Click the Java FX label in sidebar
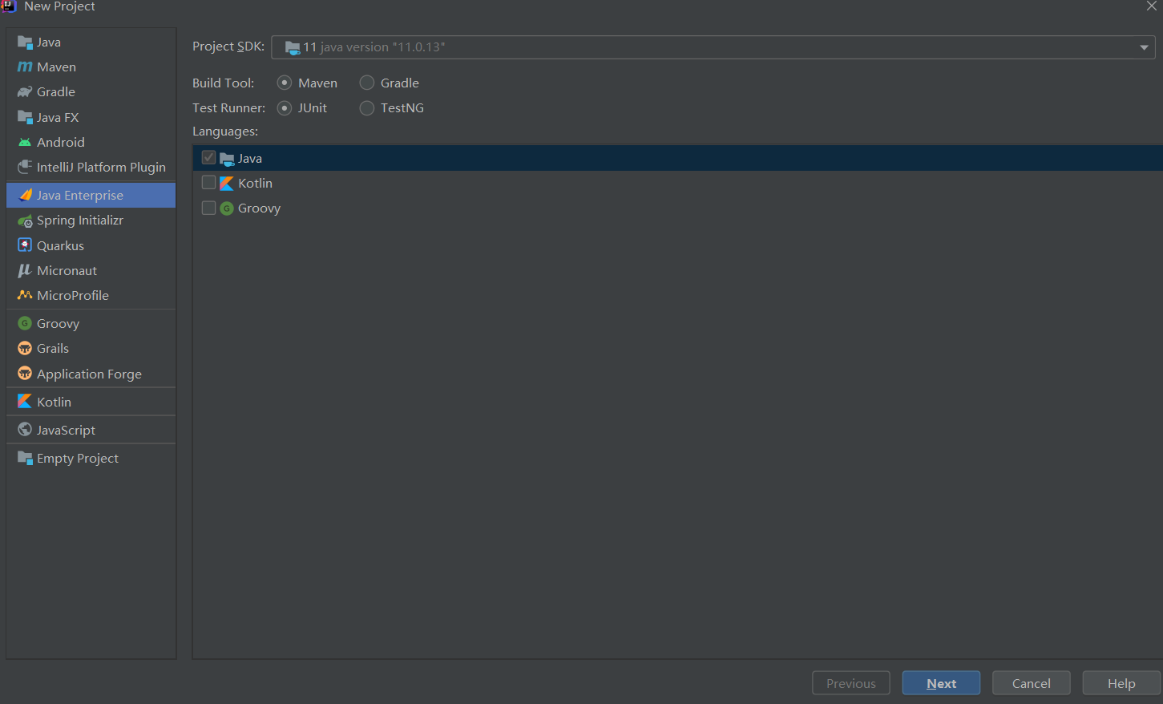 click(x=58, y=118)
